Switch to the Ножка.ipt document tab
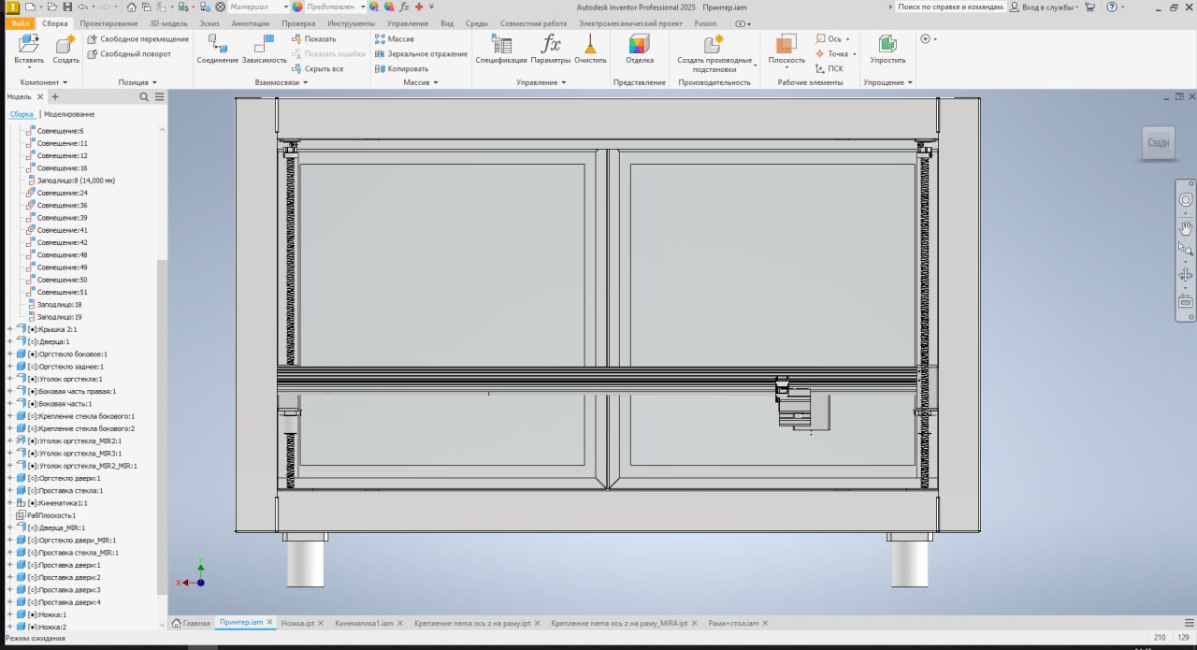Screen dimensions: 1197x650 (297, 623)
